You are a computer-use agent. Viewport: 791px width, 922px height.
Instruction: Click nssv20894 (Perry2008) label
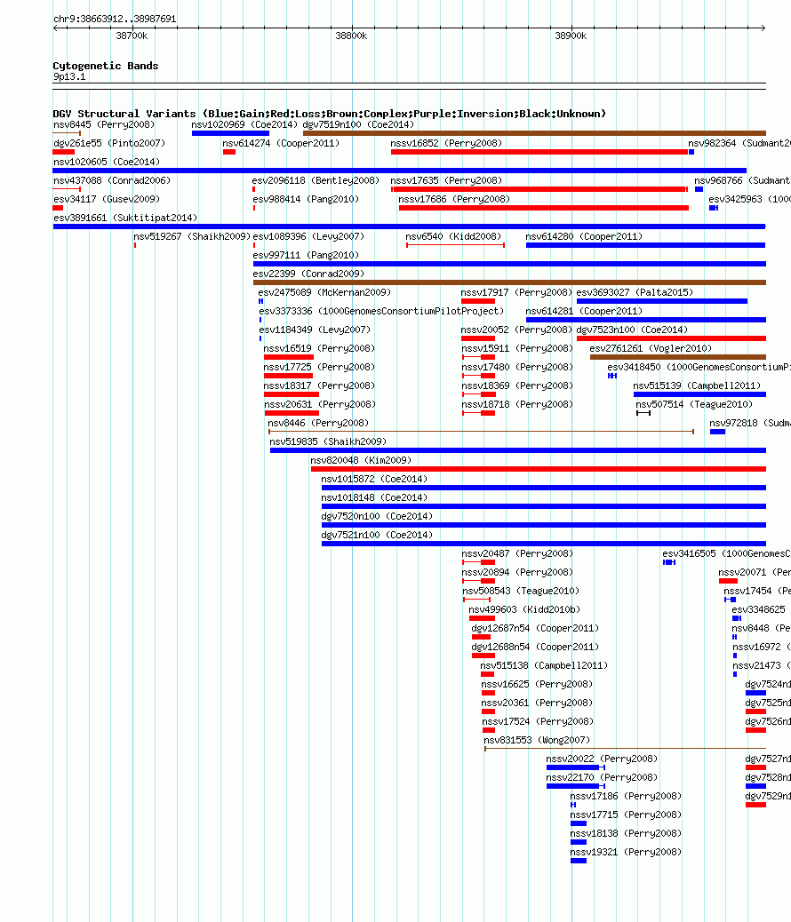(517, 573)
